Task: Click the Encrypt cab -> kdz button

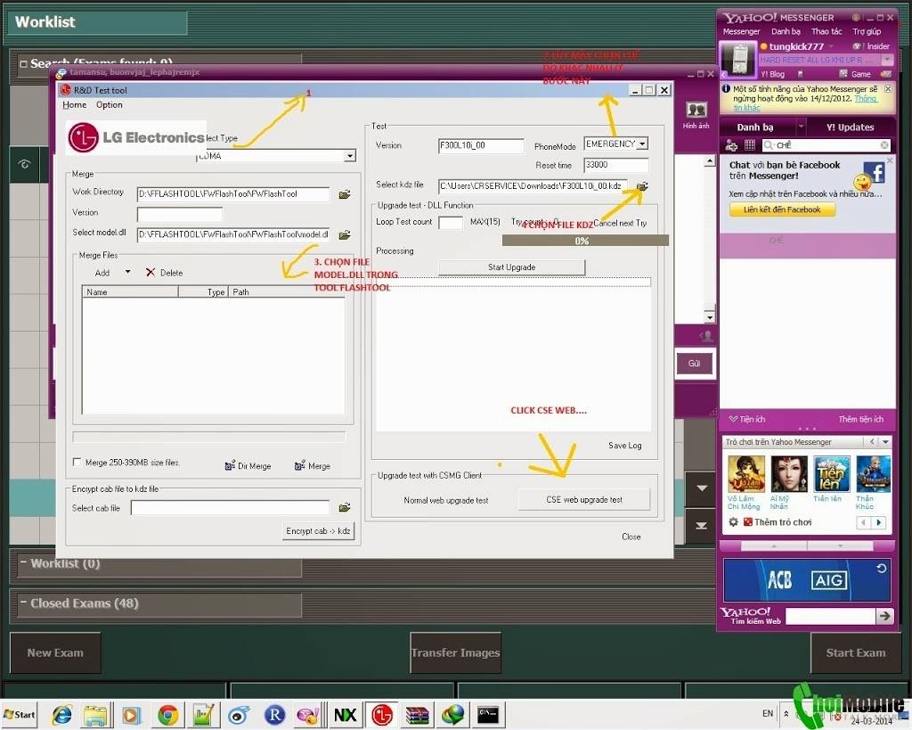Action: (318, 531)
